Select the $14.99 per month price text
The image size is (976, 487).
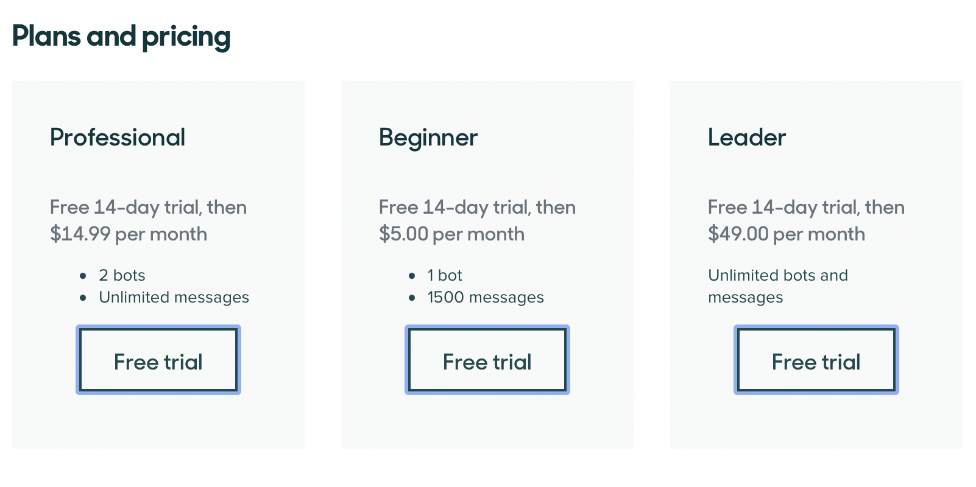[x=129, y=234]
